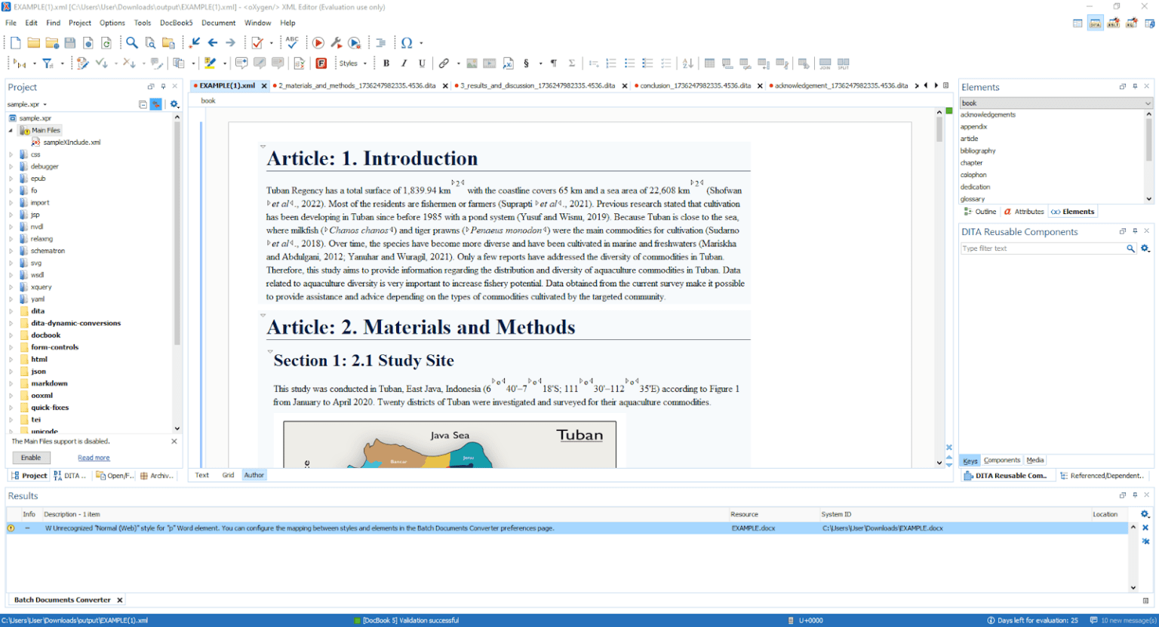Open the Styles dropdown
1159x627 pixels.
[x=354, y=63]
